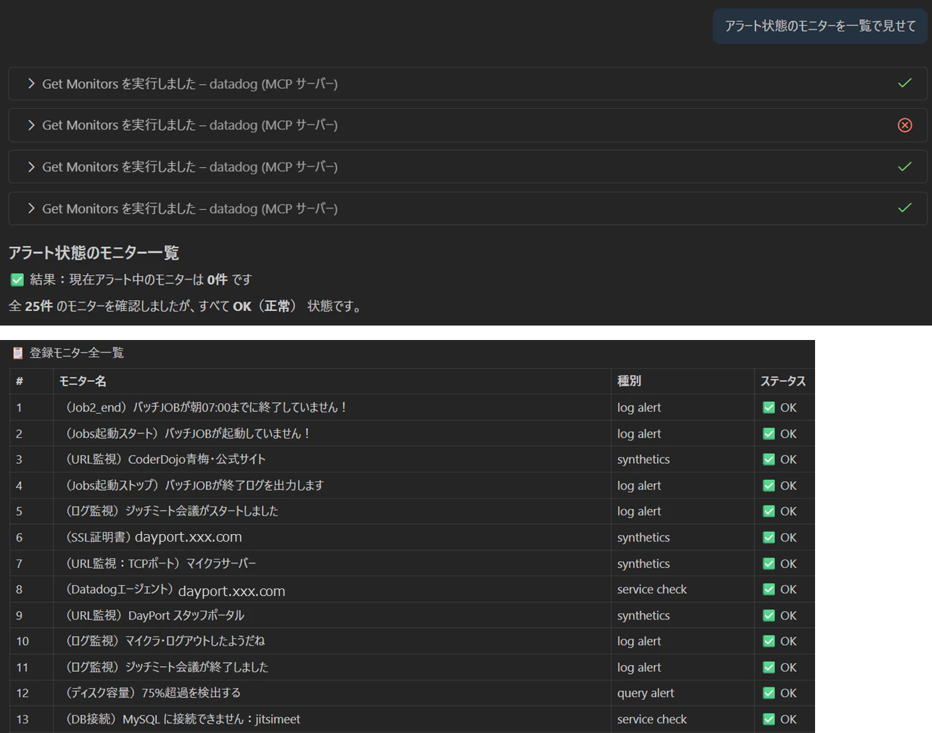Click OK check icon for ジッチミート会議がスタートしました row
Image resolution: width=932 pixels, height=733 pixels.
[x=769, y=511]
